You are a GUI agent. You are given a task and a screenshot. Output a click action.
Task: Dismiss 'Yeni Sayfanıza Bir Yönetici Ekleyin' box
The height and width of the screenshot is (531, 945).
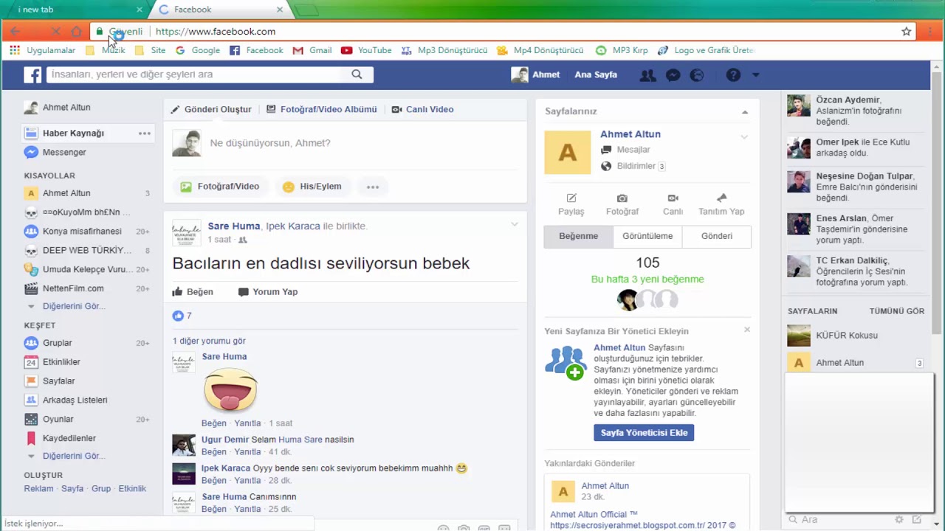747,330
